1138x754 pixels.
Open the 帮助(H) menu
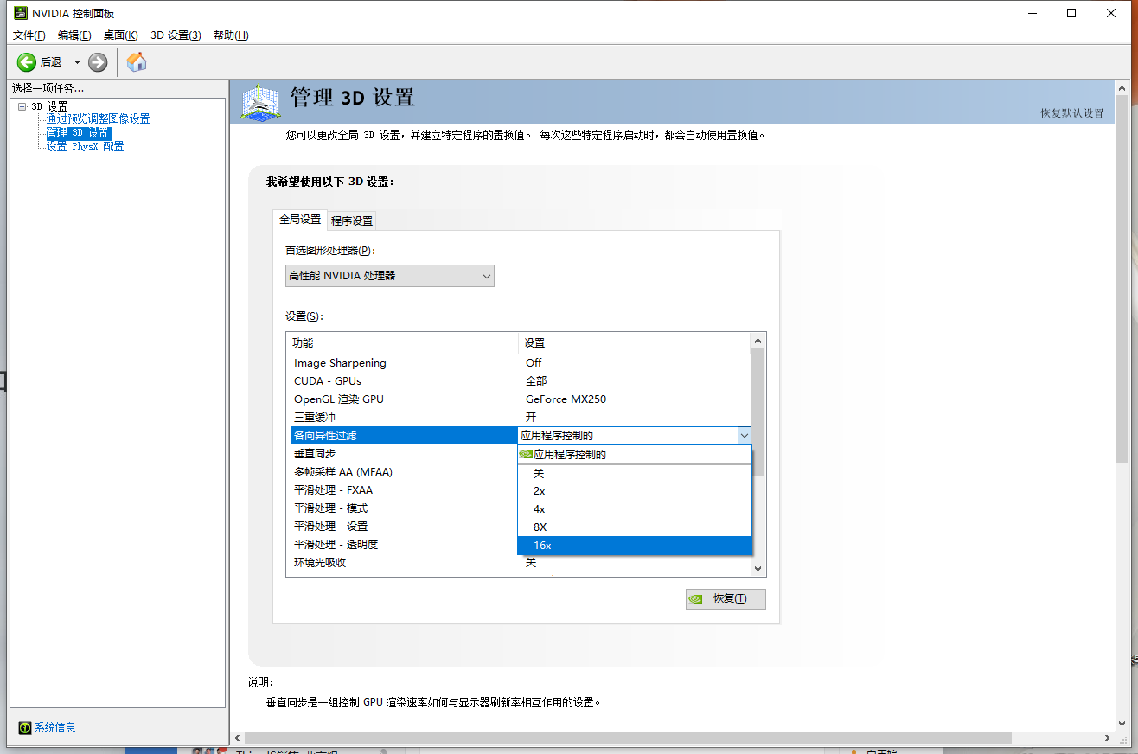pyautogui.click(x=231, y=35)
